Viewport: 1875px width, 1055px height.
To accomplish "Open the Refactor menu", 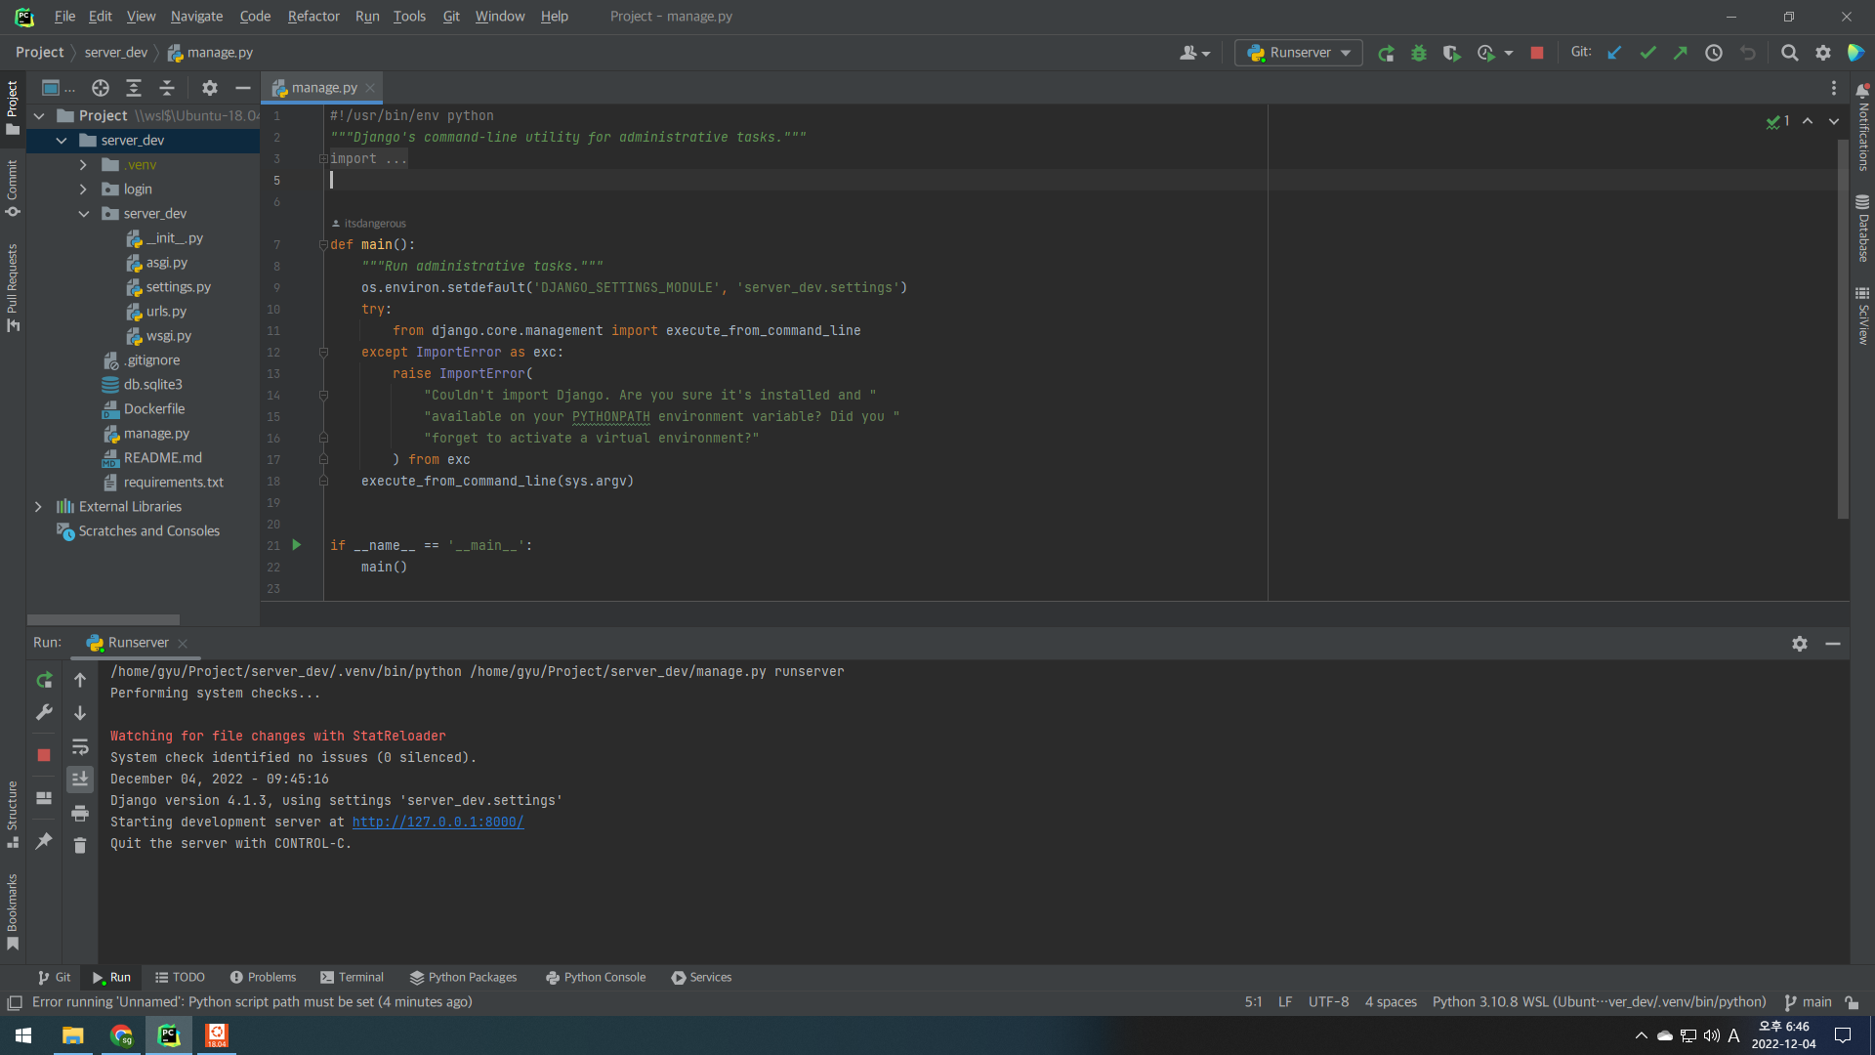I will (312, 17).
